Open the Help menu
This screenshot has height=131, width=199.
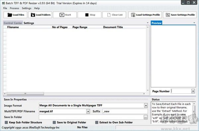[37, 8]
